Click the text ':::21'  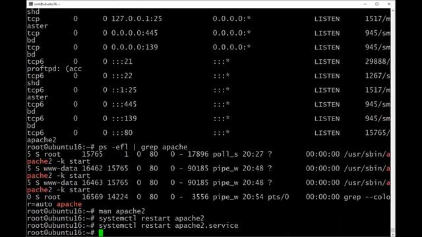coord(122,61)
